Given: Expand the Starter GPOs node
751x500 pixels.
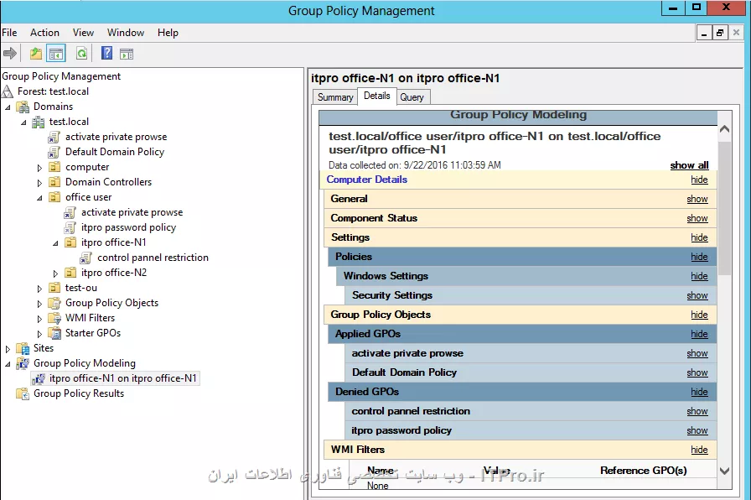Looking at the screenshot, I should [39, 334].
